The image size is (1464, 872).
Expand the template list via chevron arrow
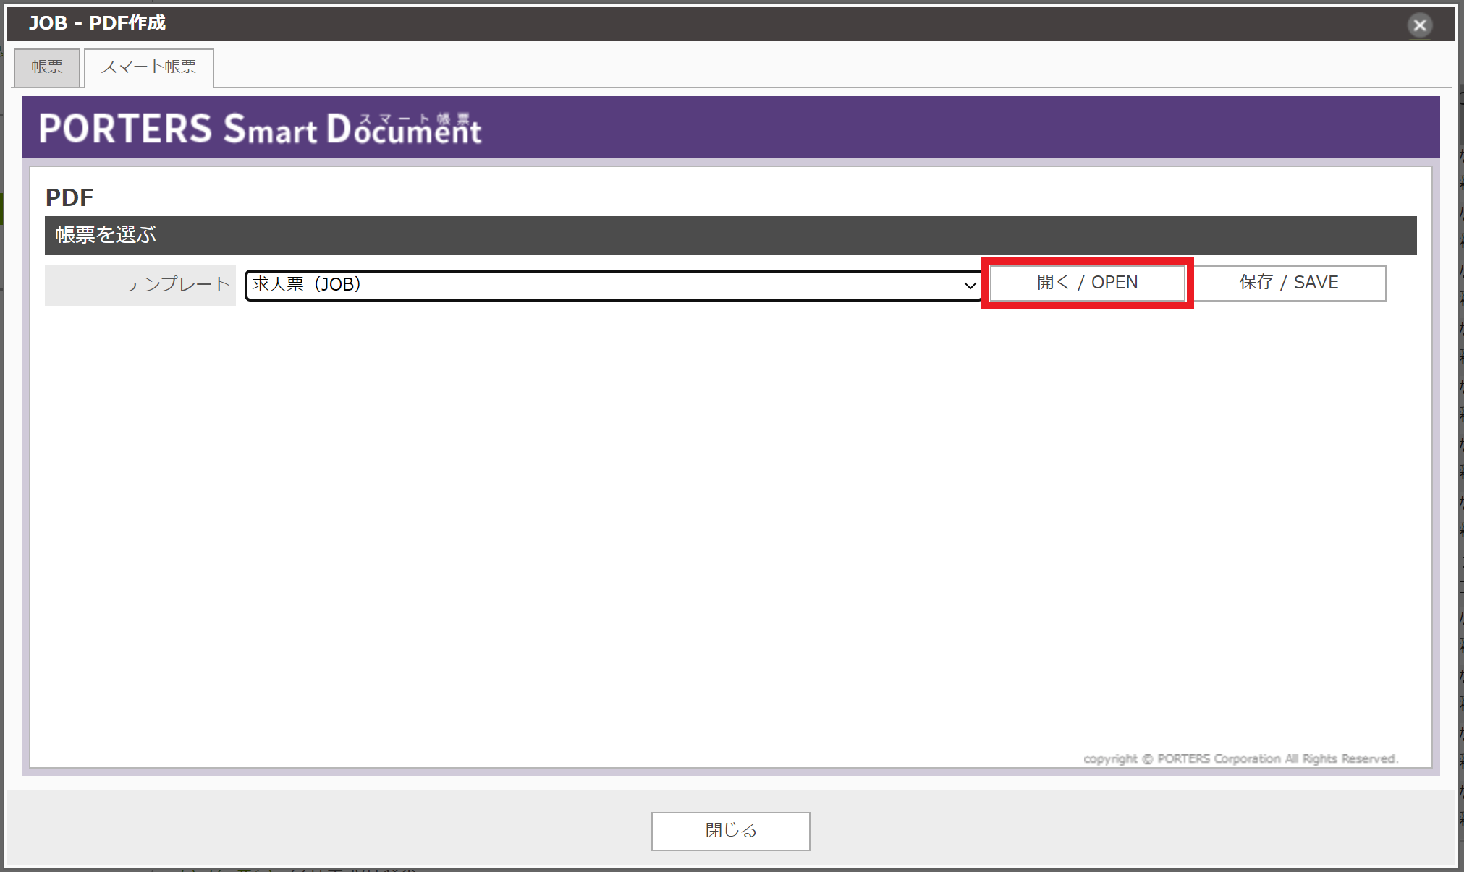point(970,284)
